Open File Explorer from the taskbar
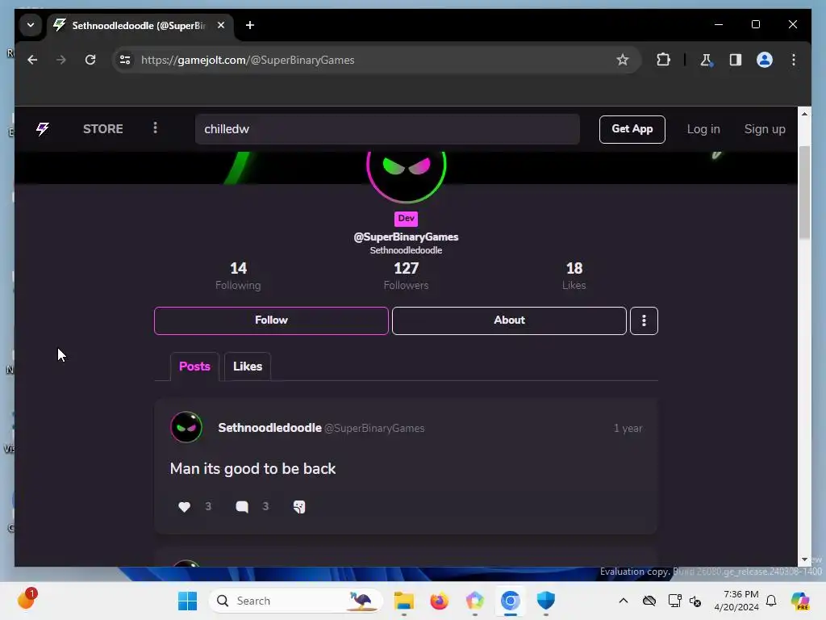This screenshot has width=826, height=620. (404, 601)
